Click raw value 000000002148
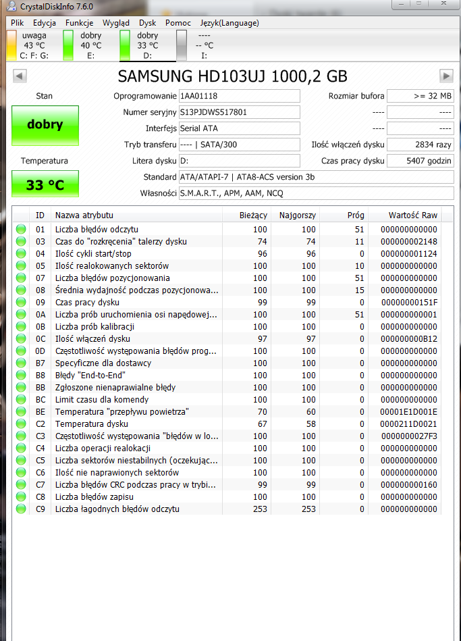Screen dimensions: 461x641 pyautogui.click(x=408, y=242)
